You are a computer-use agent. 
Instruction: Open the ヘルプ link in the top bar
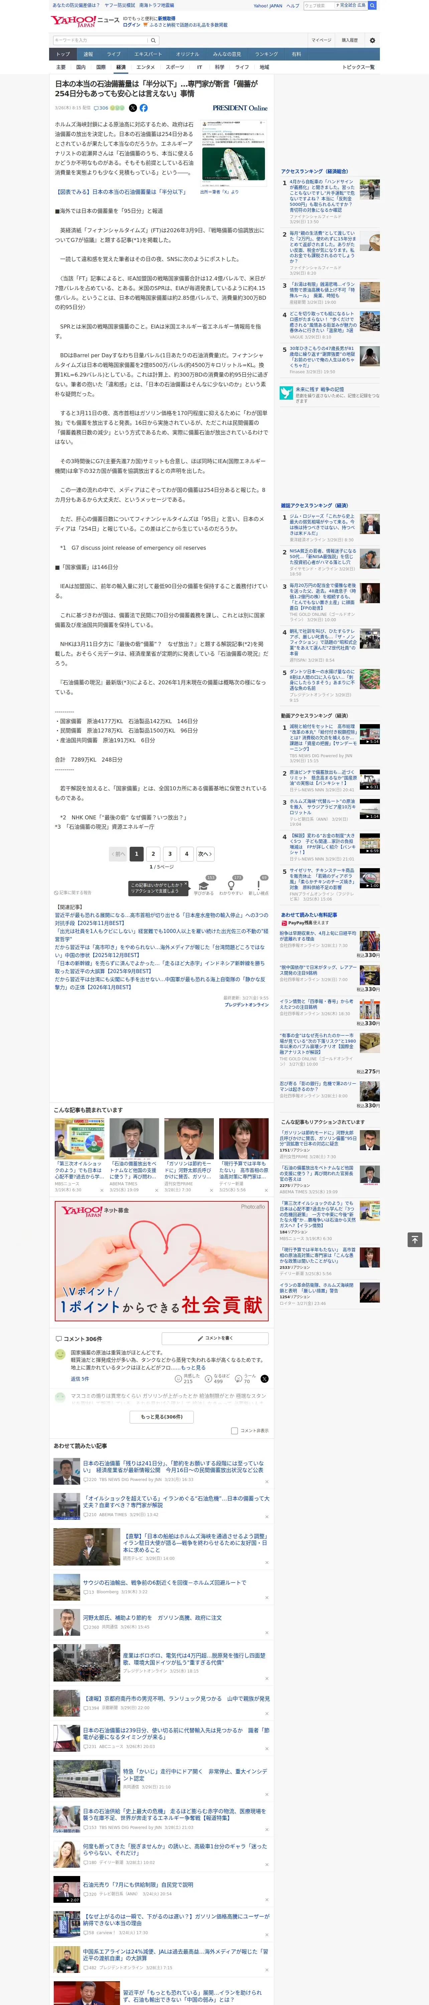click(x=293, y=5)
